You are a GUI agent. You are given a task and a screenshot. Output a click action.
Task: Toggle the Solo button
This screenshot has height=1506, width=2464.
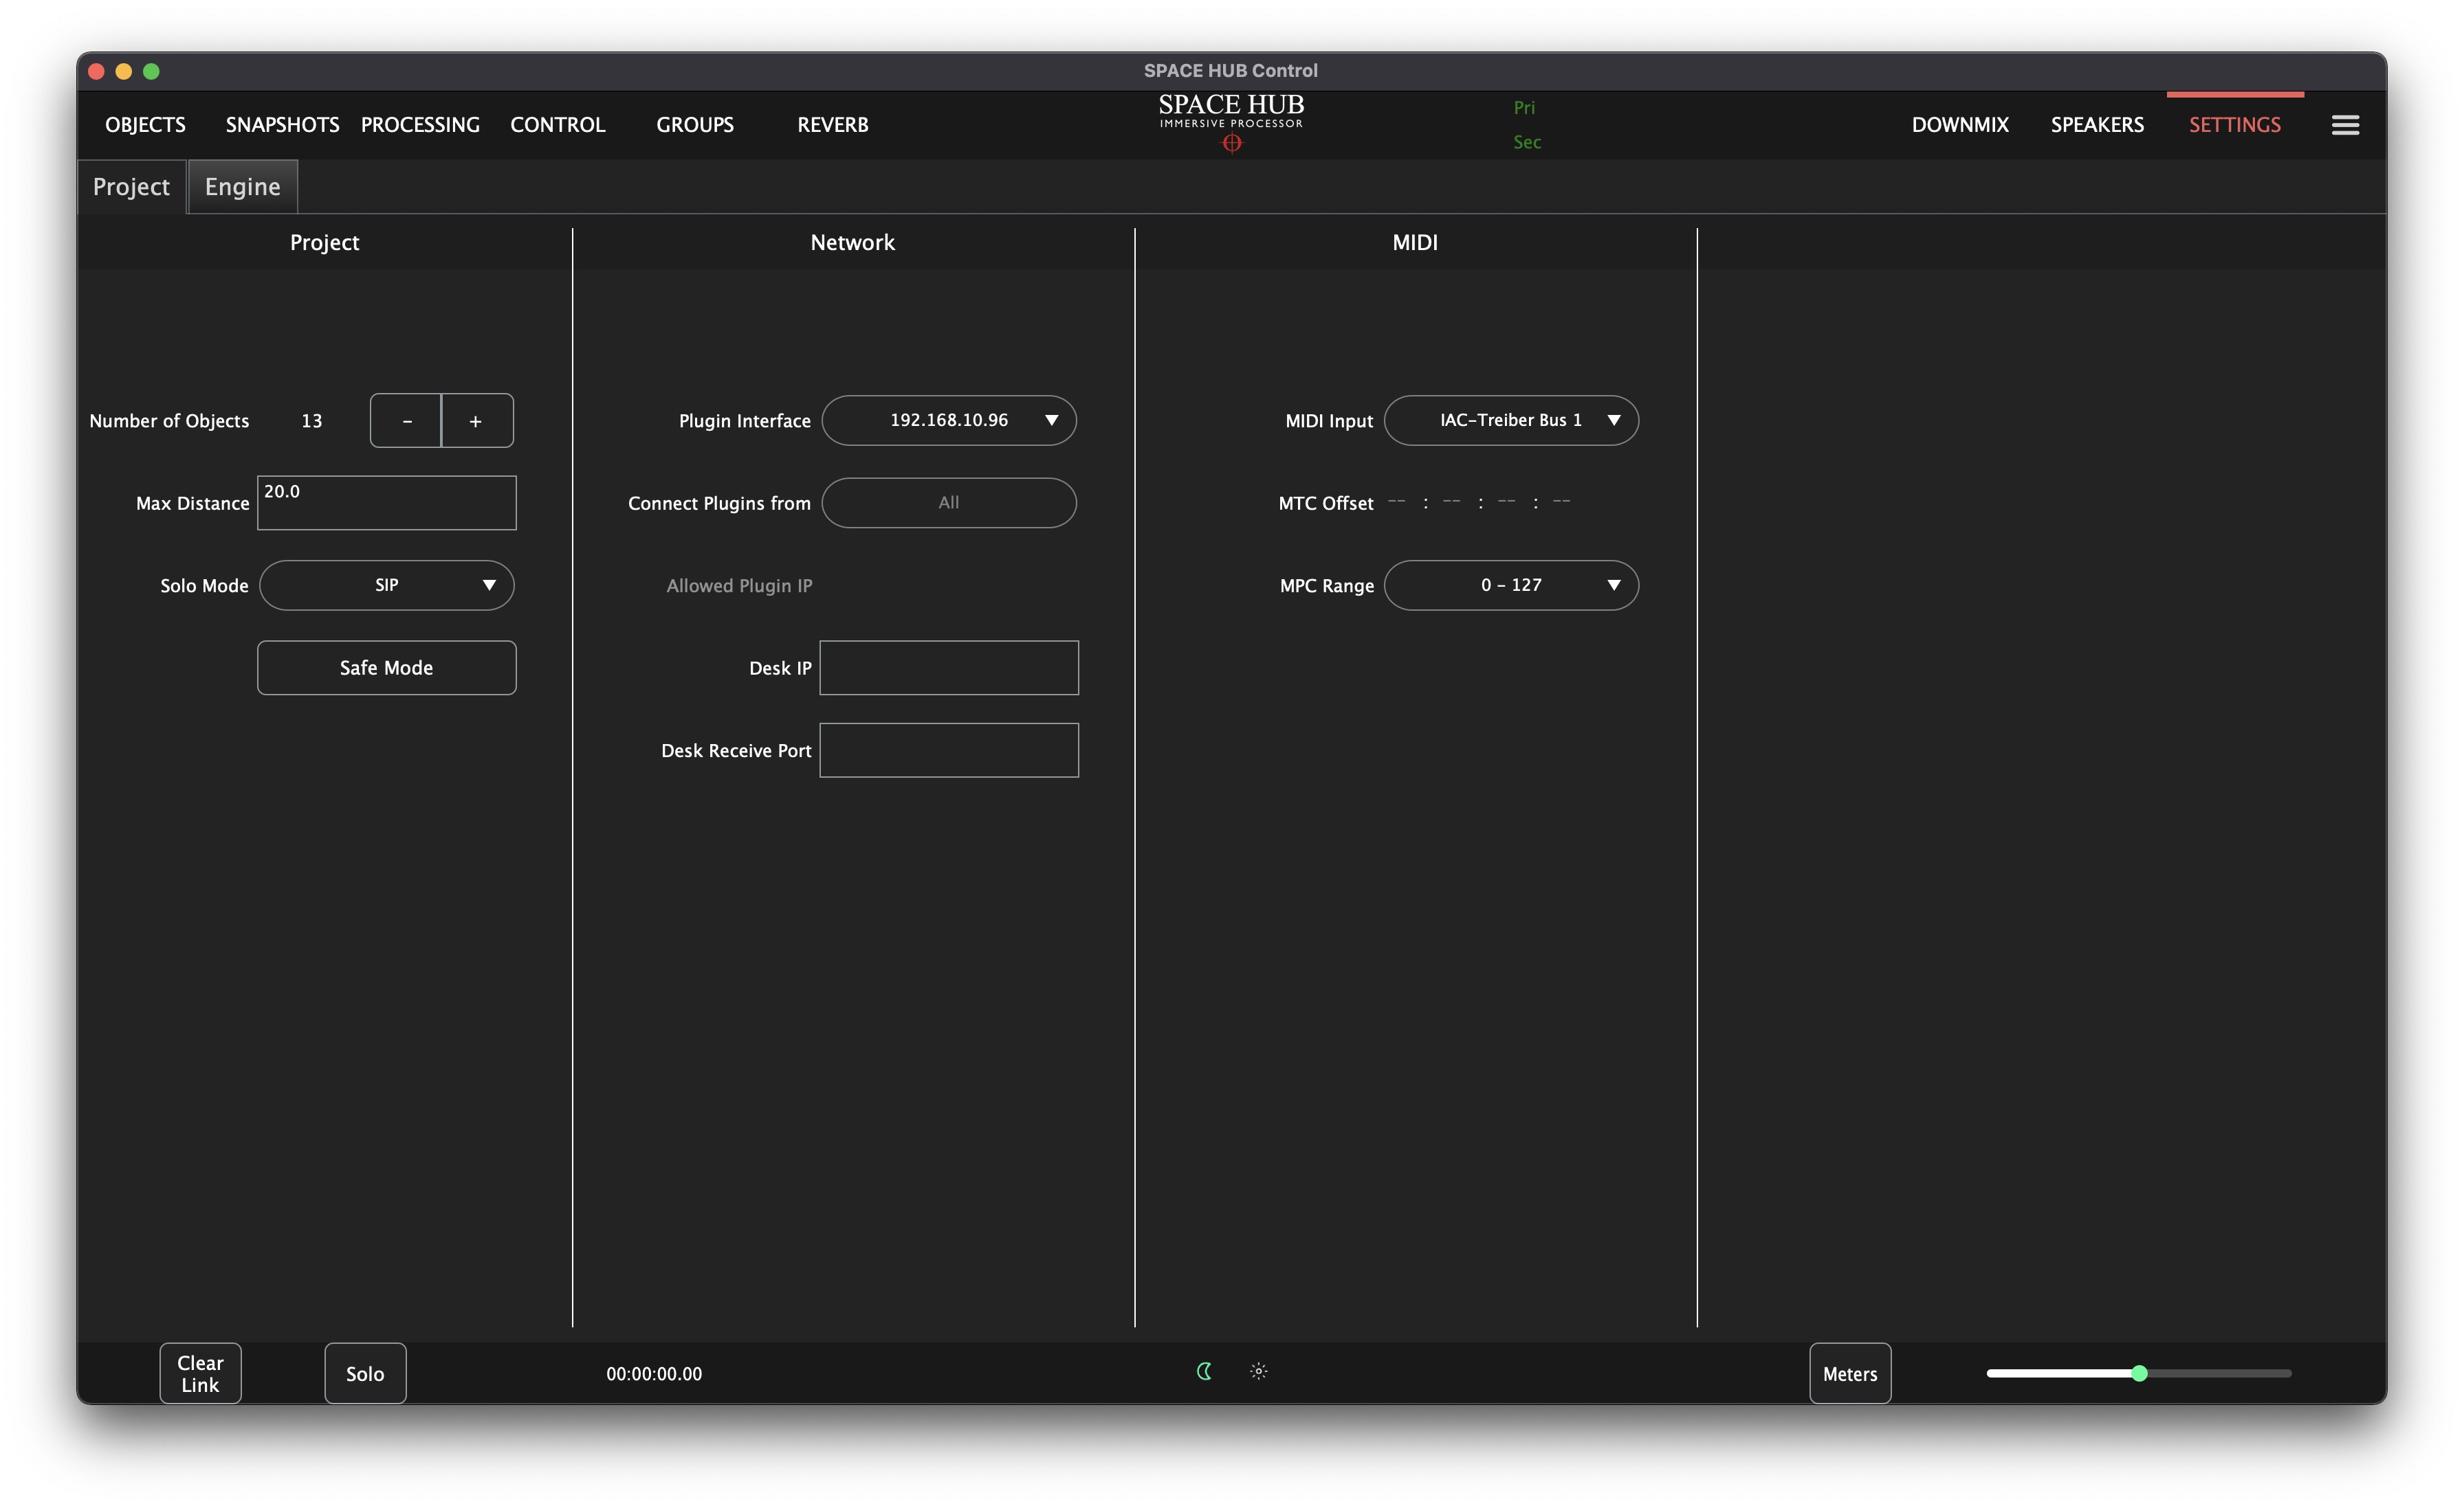365,1373
